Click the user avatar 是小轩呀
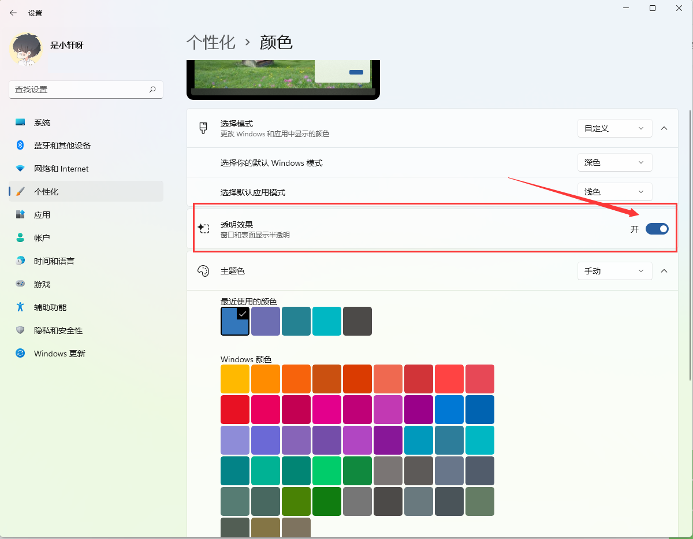This screenshot has height=539, width=693. pos(25,49)
